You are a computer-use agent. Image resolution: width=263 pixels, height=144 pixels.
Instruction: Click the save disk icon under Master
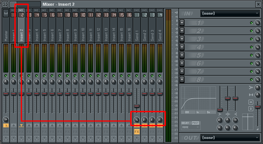tap(6, 139)
